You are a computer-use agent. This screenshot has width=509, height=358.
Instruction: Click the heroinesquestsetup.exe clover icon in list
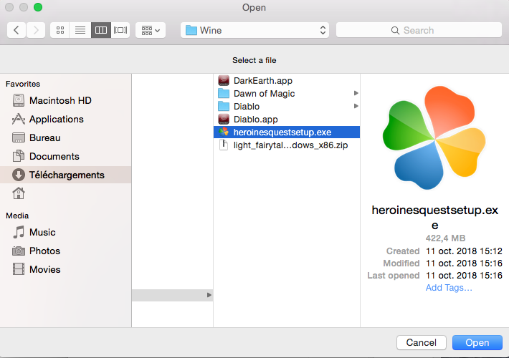click(224, 132)
